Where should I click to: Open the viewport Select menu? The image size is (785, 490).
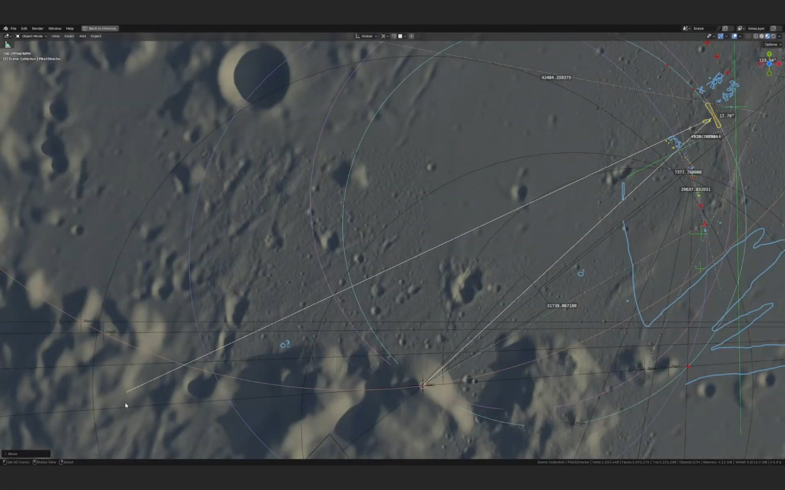pyautogui.click(x=69, y=36)
